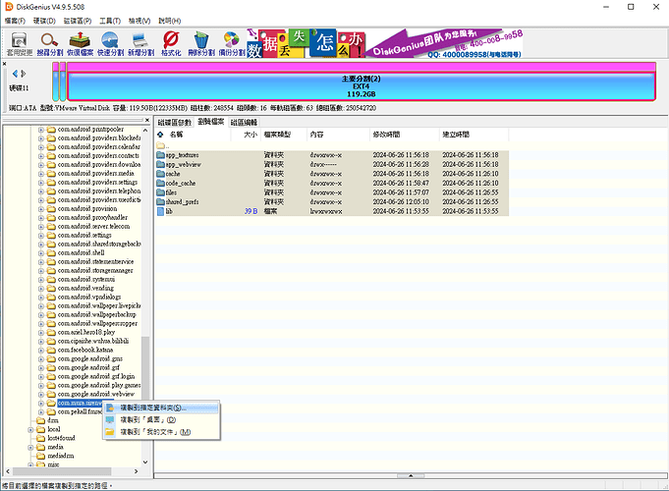
Task: Expand the bottom pane collapse arrow handle
Action: pos(411,475)
